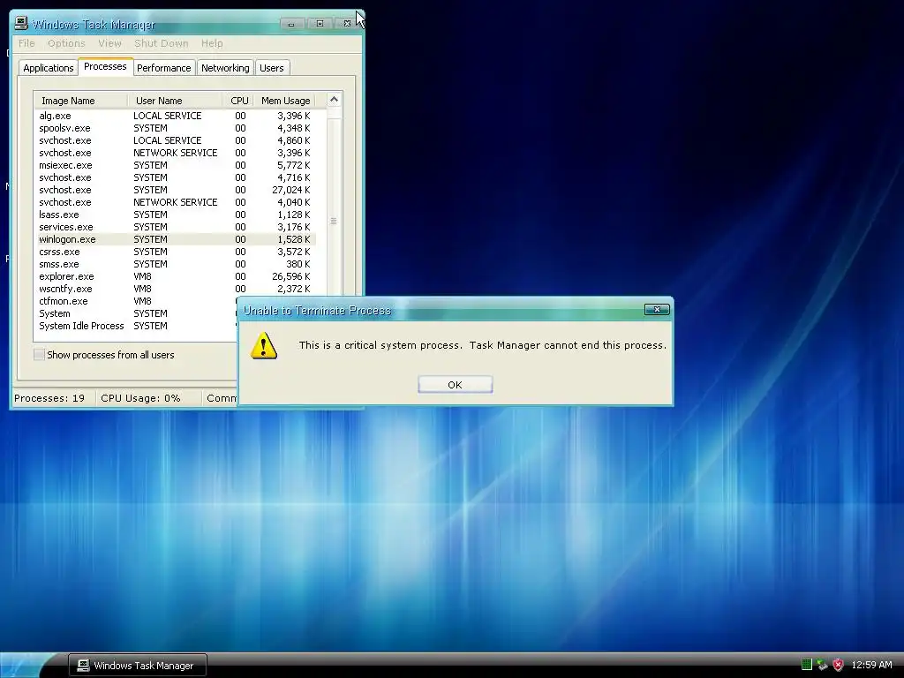Select the alg.exe process row
Screen dimensions: 904x678
coord(176,116)
